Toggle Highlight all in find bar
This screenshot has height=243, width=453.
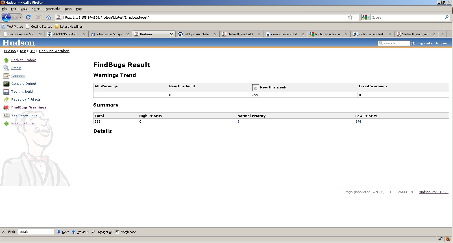102,232
